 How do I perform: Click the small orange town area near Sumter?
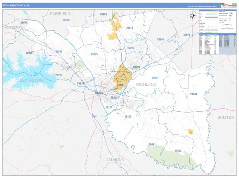point(190,132)
